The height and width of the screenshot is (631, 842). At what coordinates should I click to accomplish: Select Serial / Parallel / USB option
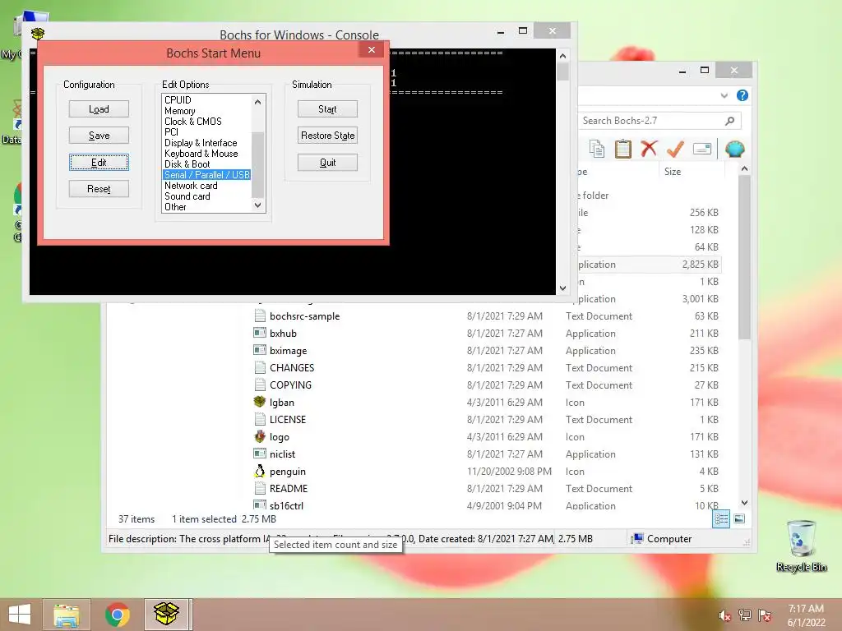pyautogui.click(x=206, y=175)
